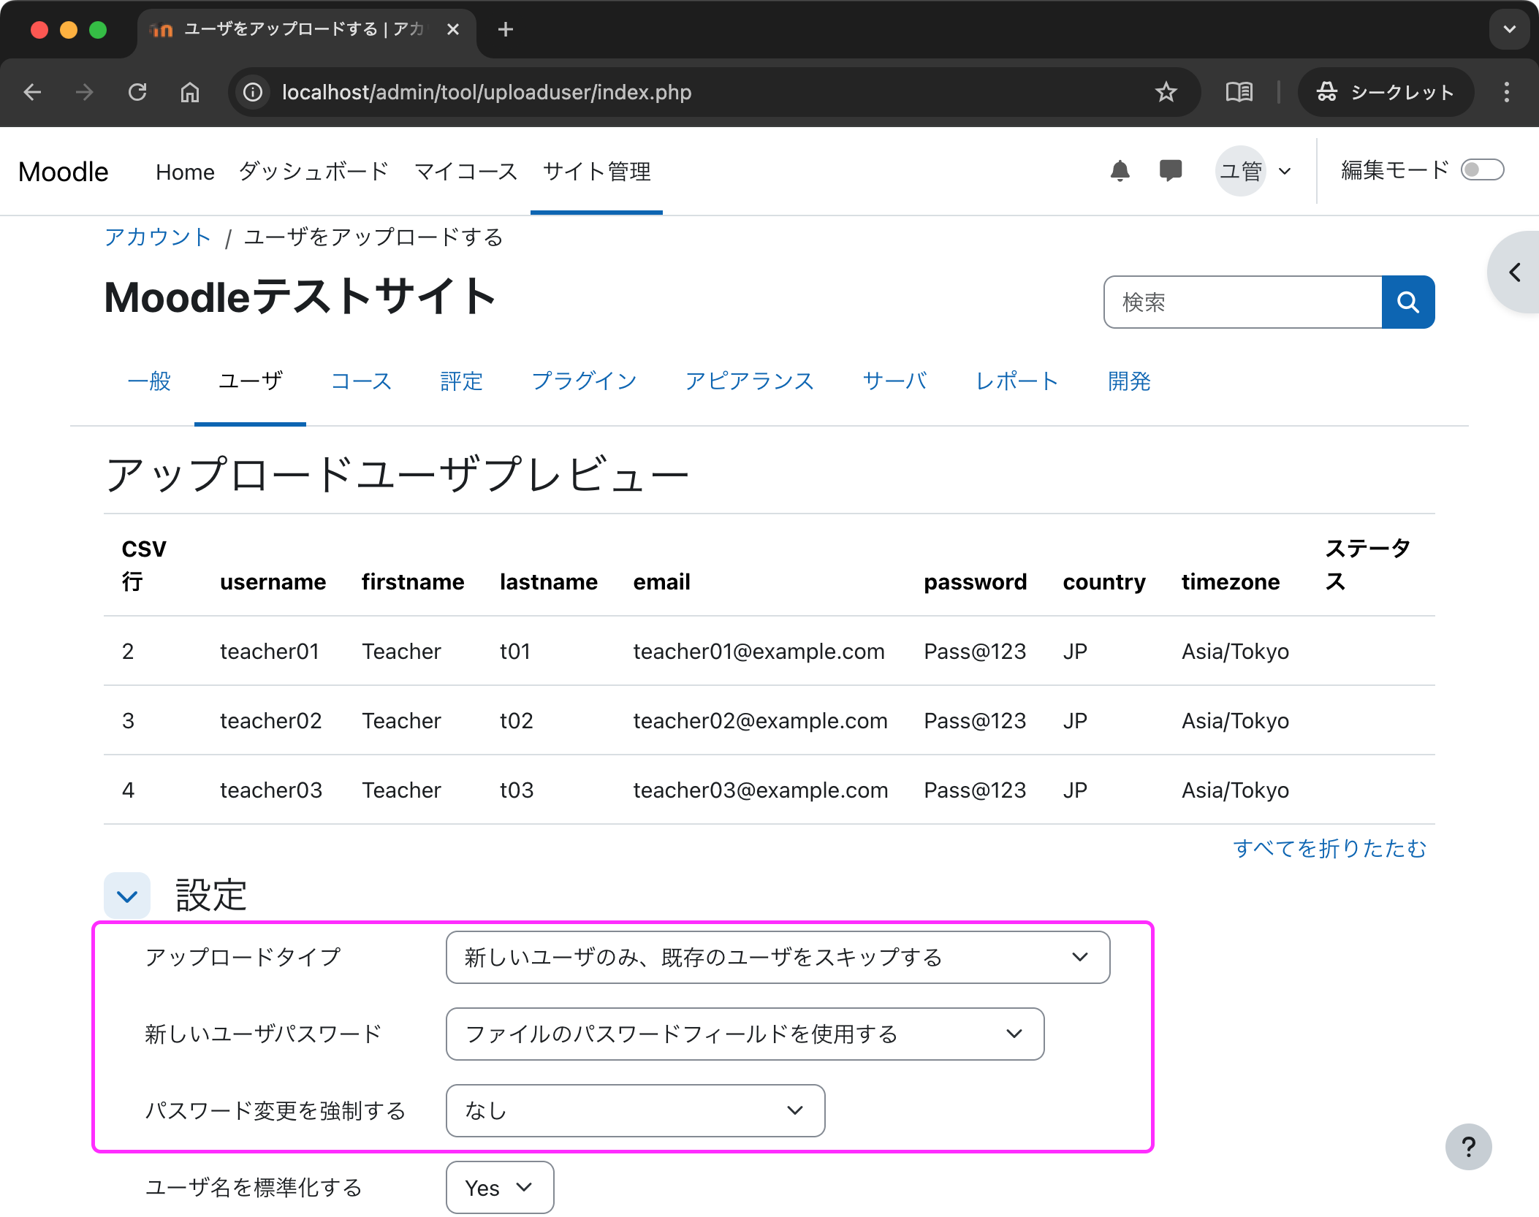Screen dimensions: 1539x1217
Task: Open the notifications bell icon
Action: coord(1120,170)
